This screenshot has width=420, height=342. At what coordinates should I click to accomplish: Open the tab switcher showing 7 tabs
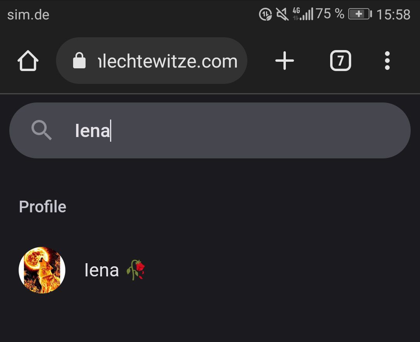tap(340, 61)
